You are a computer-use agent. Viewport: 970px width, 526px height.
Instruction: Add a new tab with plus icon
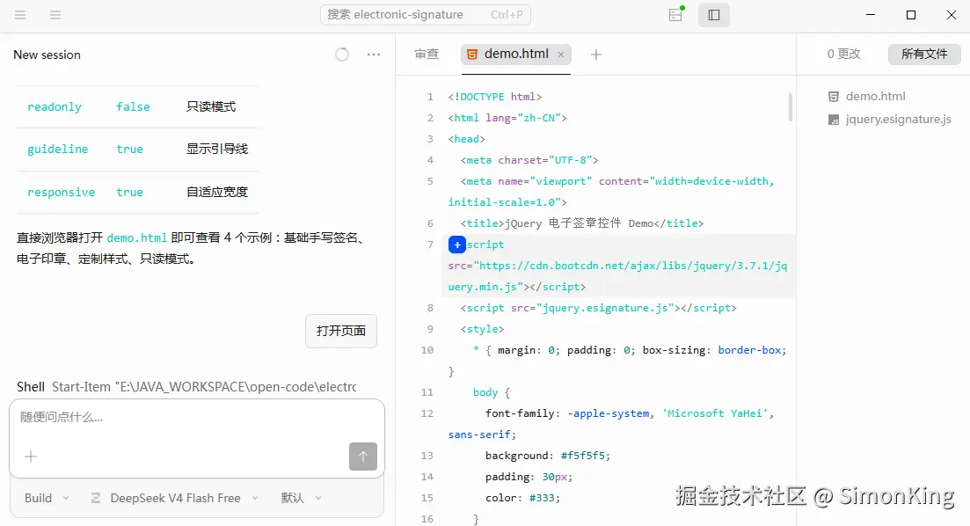(595, 55)
